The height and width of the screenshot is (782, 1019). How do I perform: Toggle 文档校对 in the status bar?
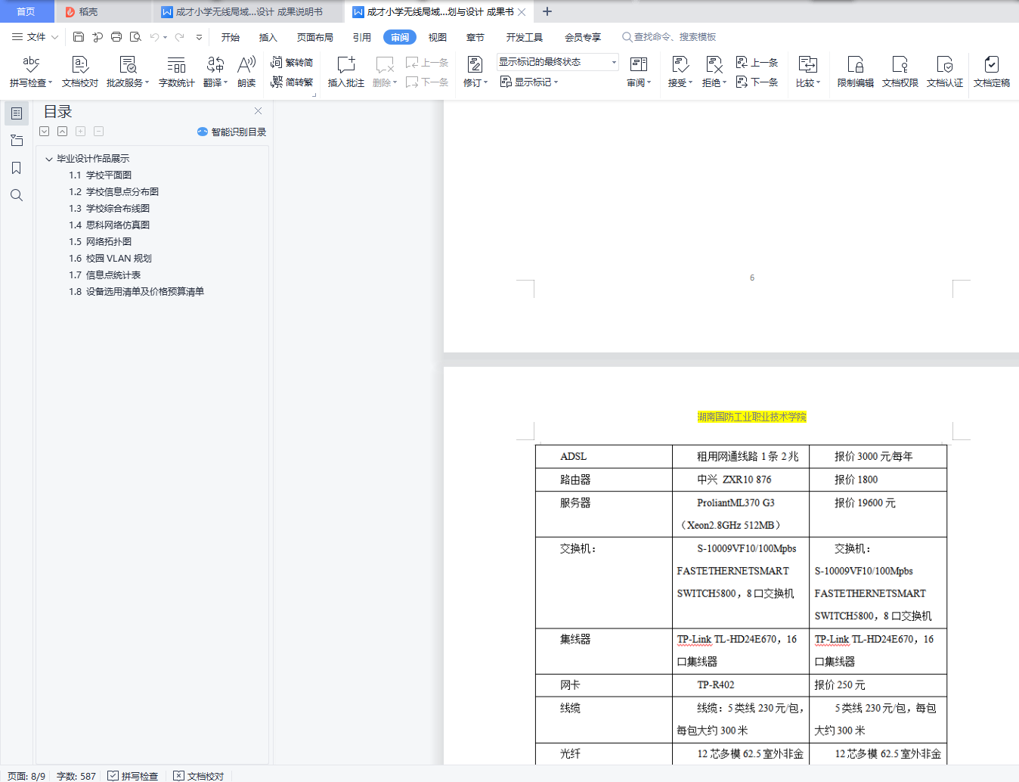199,776
